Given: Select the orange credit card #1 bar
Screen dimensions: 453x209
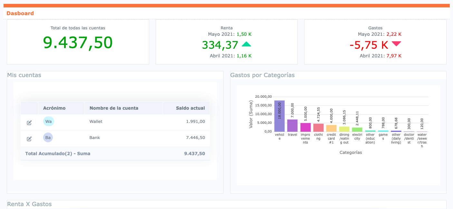Looking at the screenshot, I should tap(331, 128).
